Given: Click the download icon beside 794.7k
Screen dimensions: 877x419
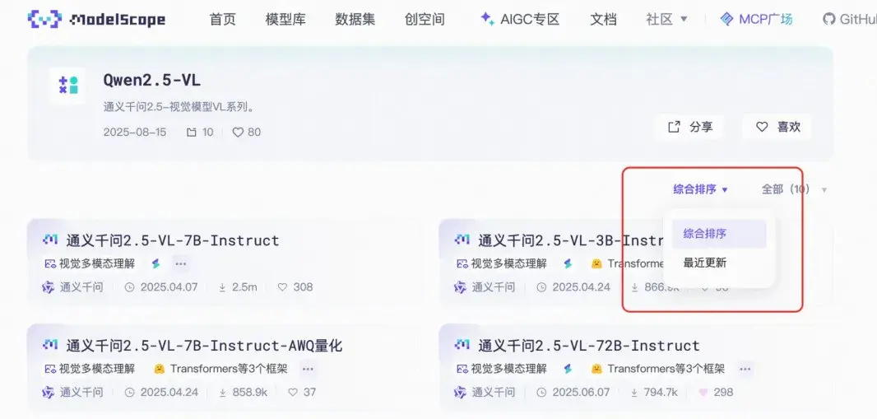Looking at the screenshot, I should 634,392.
